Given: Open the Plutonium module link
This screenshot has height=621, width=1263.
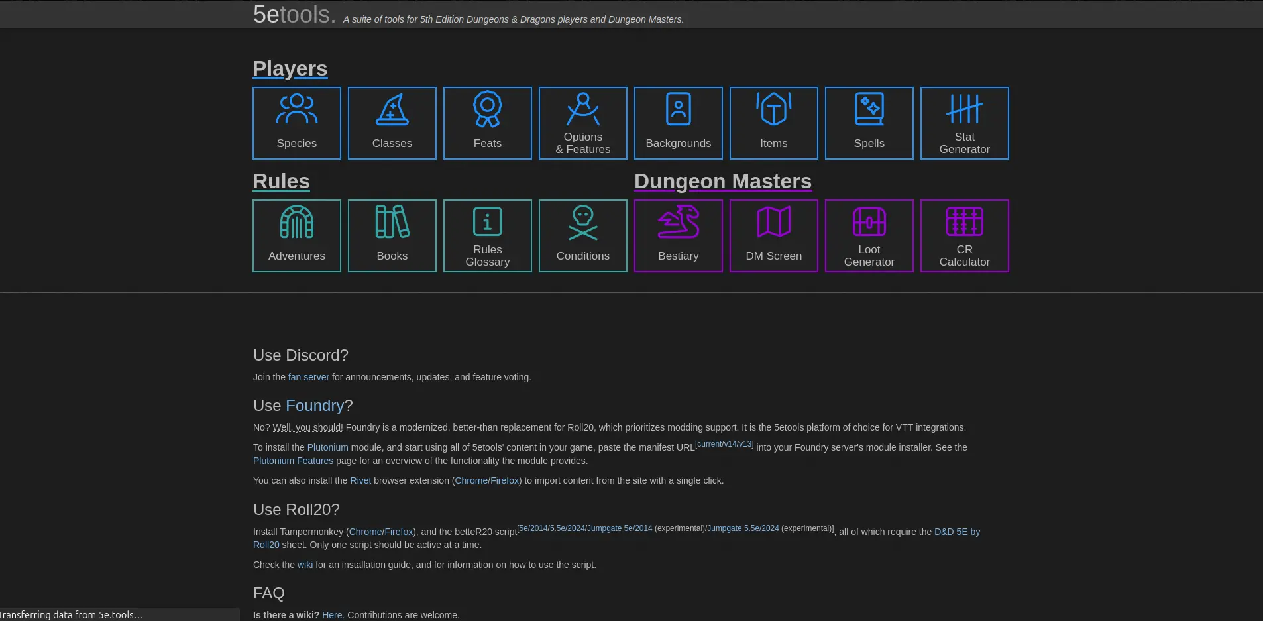Looking at the screenshot, I should click(x=327, y=447).
